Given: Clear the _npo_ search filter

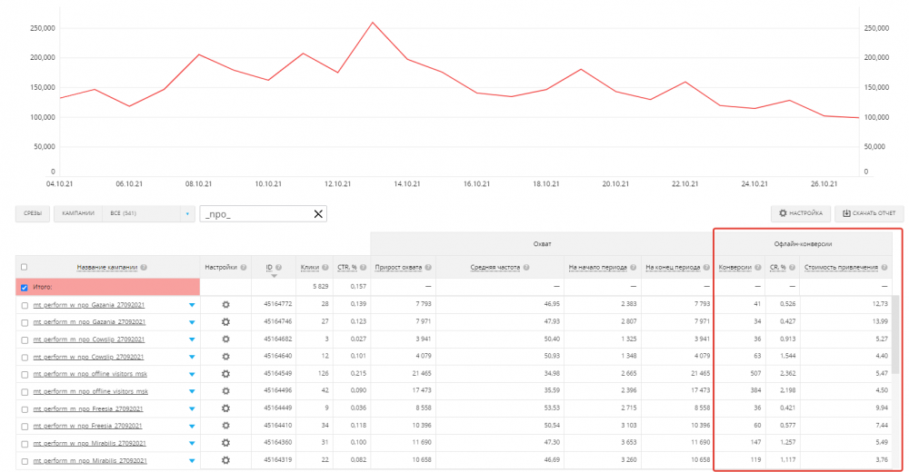Looking at the screenshot, I should pyautogui.click(x=318, y=213).
